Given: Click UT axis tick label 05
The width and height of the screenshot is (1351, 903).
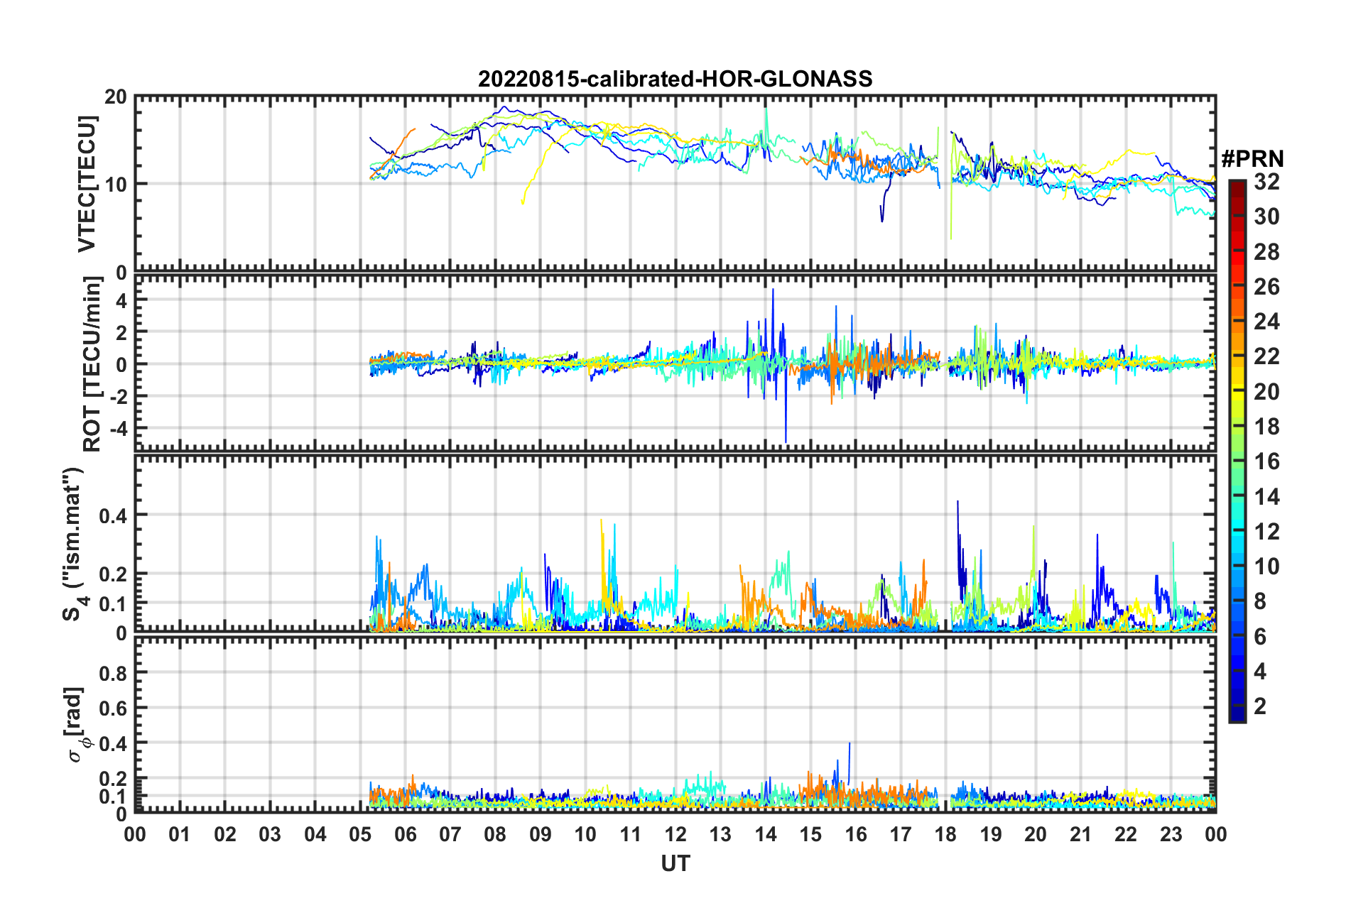Looking at the screenshot, I should pyautogui.click(x=360, y=835).
